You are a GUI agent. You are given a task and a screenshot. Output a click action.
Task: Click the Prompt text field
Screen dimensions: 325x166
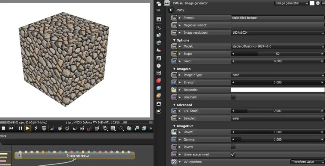pyautogui.click(x=277, y=18)
